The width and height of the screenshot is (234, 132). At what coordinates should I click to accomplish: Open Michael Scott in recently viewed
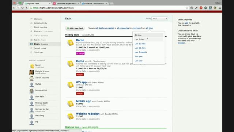(41, 103)
